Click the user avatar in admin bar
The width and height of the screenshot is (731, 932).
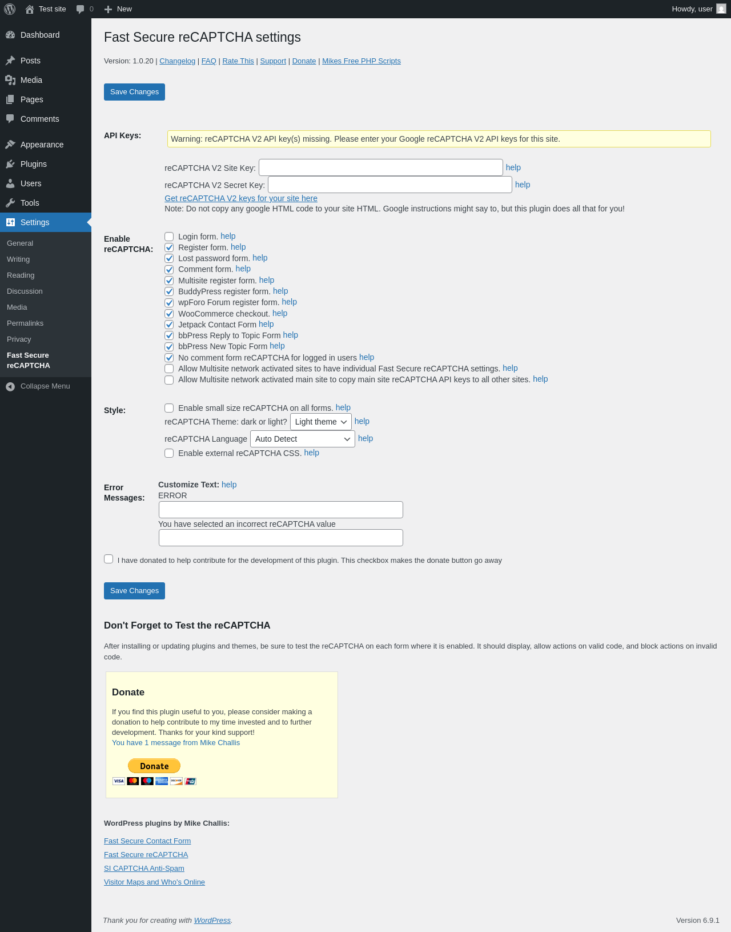(721, 9)
